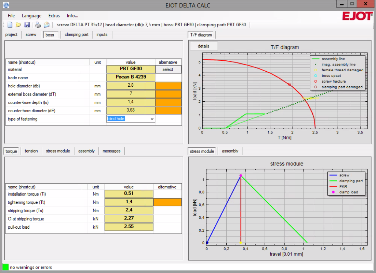376x273 pixels.
Task: Click the Pocan B 4239 trade name cell
Action: tap(131, 77)
